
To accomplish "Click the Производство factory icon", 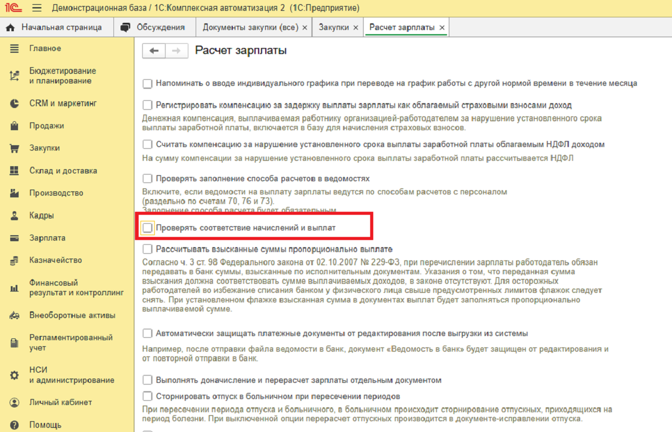I will coord(14,193).
